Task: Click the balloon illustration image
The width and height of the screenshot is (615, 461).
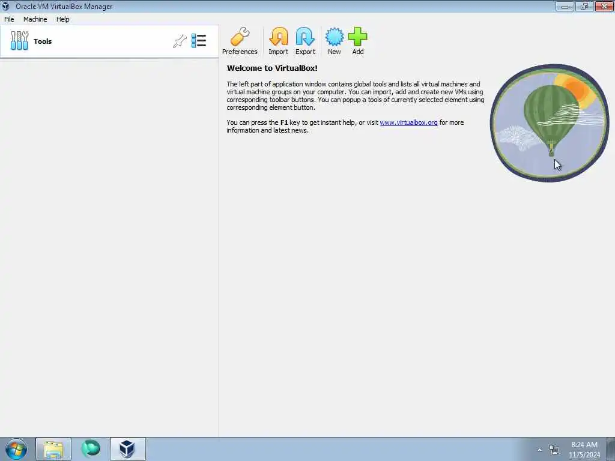Action: [x=550, y=122]
